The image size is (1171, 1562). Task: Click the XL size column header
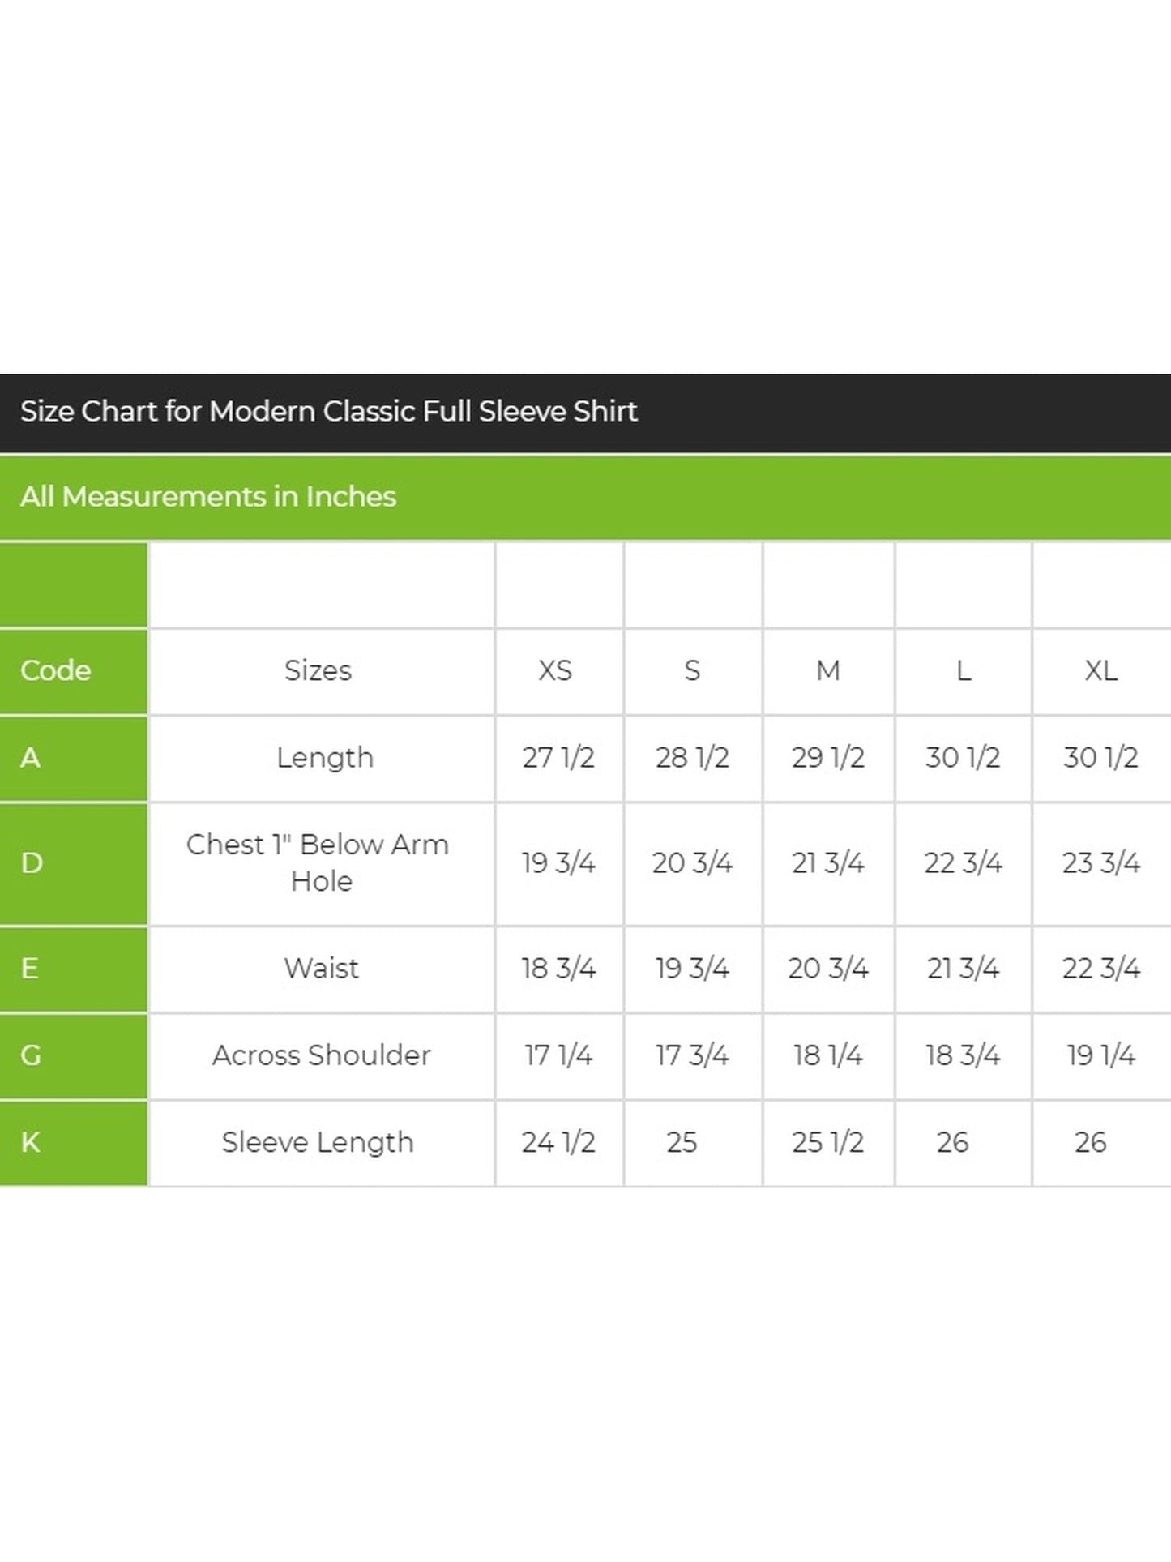tap(1102, 671)
